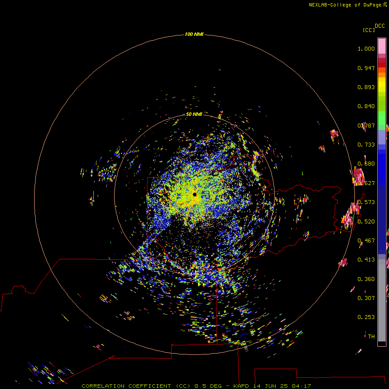The image size is (389, 389).
Task: Pick the periwinkle color bar segment
Action: click(382, 137)
